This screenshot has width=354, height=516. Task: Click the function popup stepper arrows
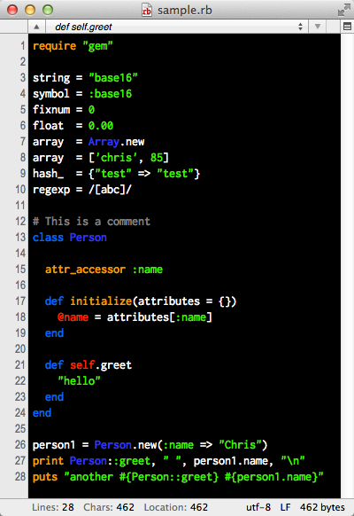pyautogui.click(x=300, y=27)
